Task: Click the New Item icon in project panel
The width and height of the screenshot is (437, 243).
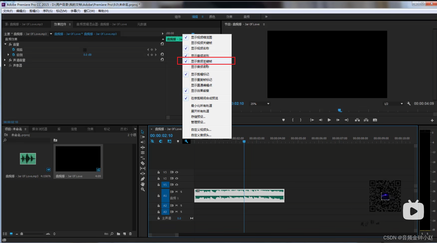Action: click(x=124, y=234)
